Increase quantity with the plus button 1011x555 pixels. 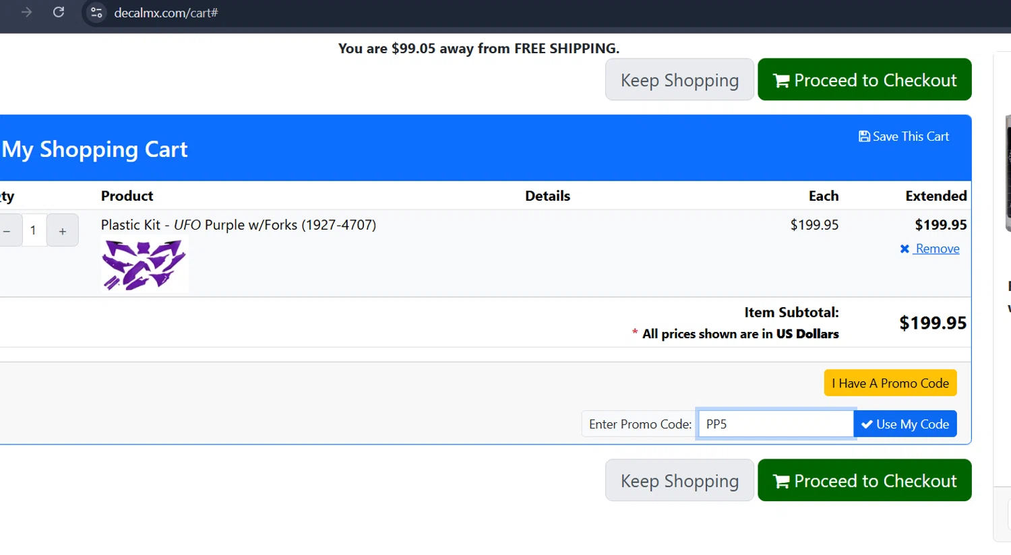[x=63, y=230]
